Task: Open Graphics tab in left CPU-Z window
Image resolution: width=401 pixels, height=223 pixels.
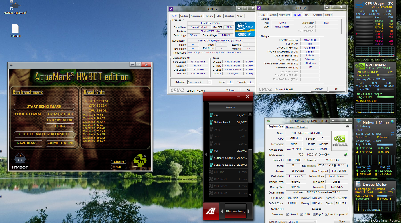Action: 229,16
